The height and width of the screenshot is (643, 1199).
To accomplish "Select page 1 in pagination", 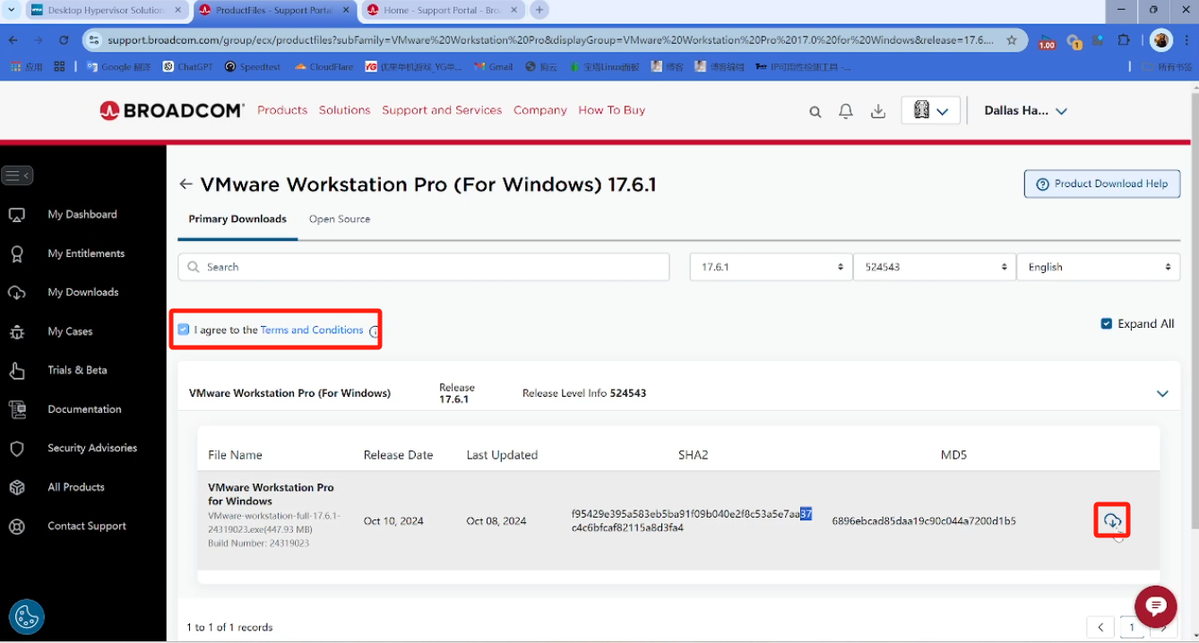I will [x=1132, y=628].
